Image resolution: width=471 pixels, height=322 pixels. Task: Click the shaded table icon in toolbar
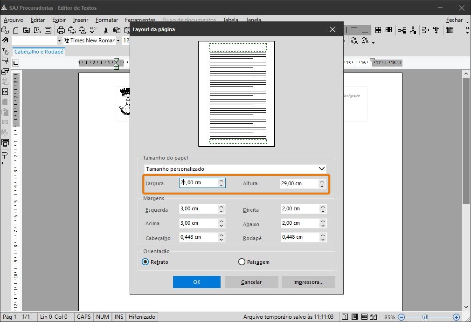click(450, 30)
